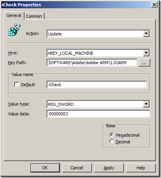
Task: Click the Value type label
Action: [x=19, y=104]
